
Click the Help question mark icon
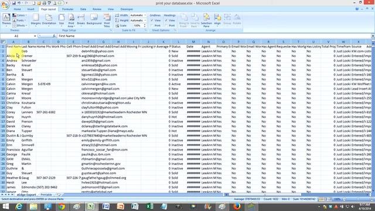pyautogui.click(x=357, y=9)
